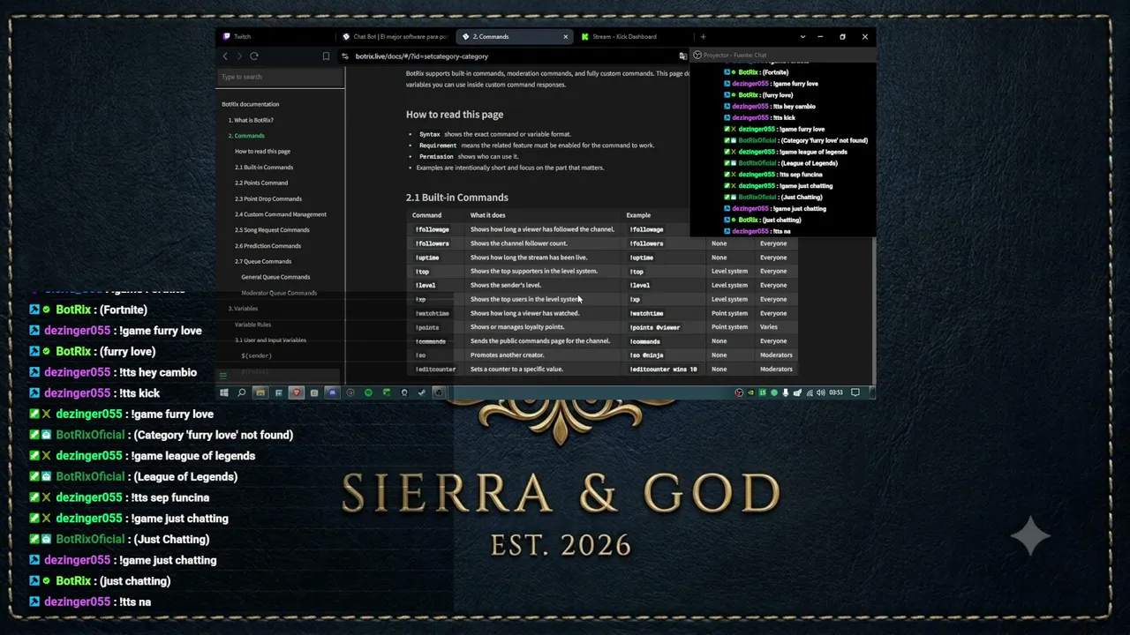Select '$(sender)' in the docs sidebar

[256, 355]
